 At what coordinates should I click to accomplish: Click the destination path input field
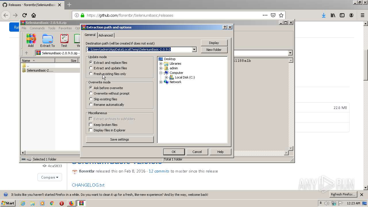(x=139, y=49)
